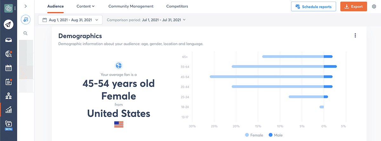This screenshot has width=381, height=141.
Task: Open the calendar icon in sidebar
Action: 9,68
